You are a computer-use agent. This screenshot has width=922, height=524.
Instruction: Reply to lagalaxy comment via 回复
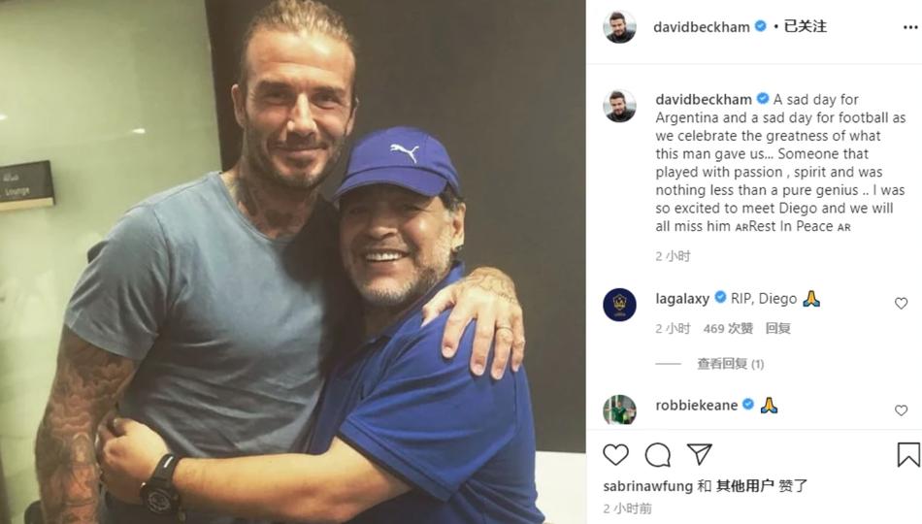tap(777, 329)
